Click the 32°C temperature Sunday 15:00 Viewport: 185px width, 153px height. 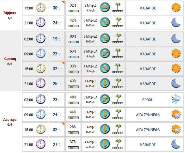[56, 69]
